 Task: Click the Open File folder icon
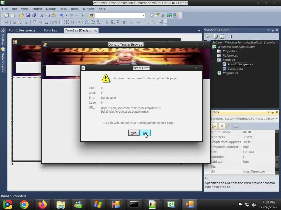22,15
